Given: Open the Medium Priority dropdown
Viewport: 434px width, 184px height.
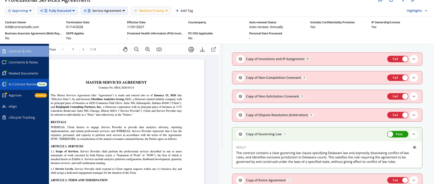Looking at the screenshot, I should [151, 11].
